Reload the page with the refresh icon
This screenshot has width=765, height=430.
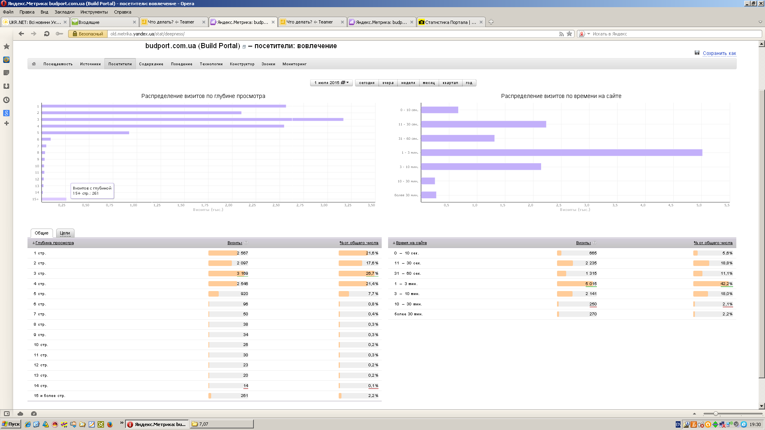click(47, 34)
